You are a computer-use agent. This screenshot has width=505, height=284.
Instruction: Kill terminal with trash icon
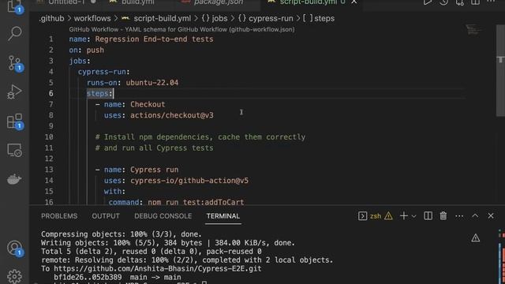pos(443,215)
